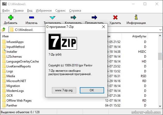Close the О программе 7-Zip dialog
This screenshot has height=115, width=163.
[x=104, y=27]
